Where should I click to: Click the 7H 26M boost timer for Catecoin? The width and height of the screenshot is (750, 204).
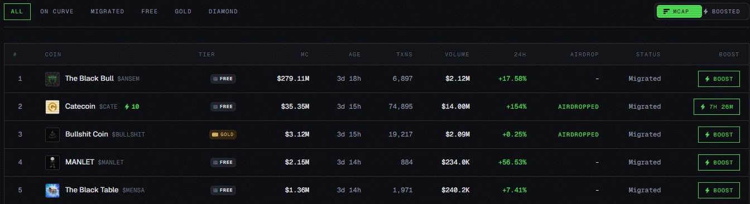click(717, 106)
